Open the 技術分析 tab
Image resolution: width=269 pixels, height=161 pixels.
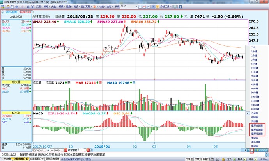(x=25, y=12)
